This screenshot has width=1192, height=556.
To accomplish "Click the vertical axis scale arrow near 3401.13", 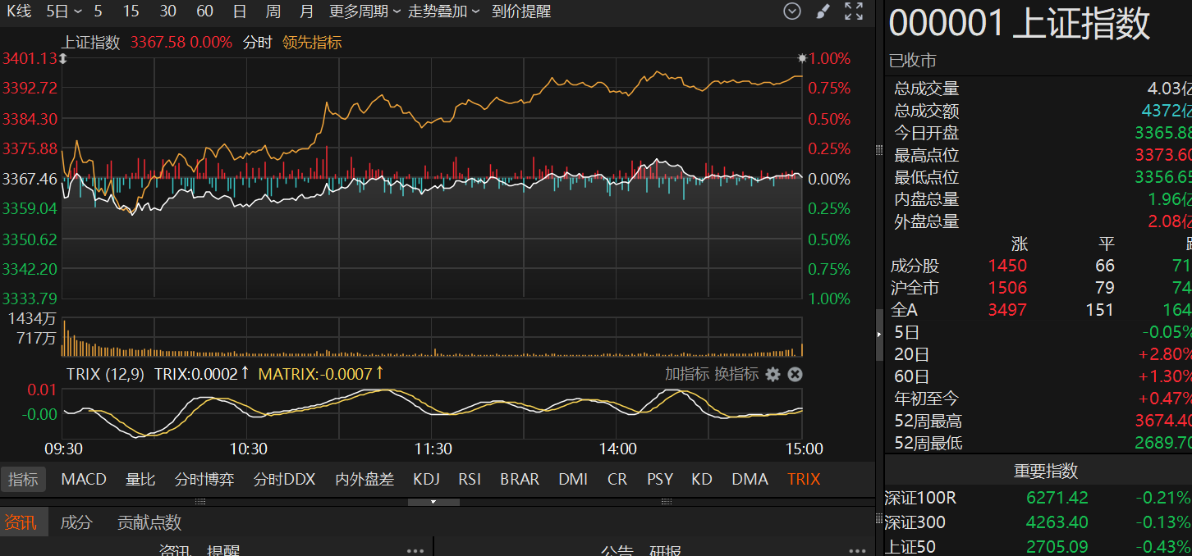I will point(62,58).
